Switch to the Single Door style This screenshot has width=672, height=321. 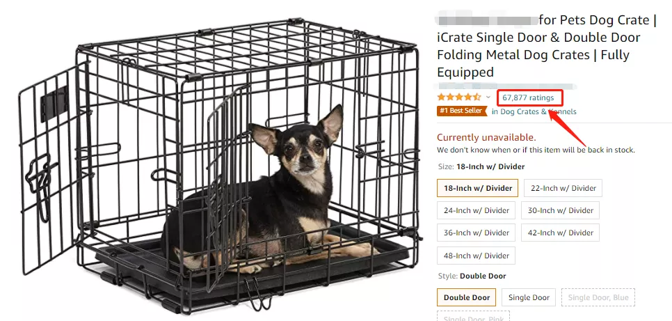click(529, 297)
